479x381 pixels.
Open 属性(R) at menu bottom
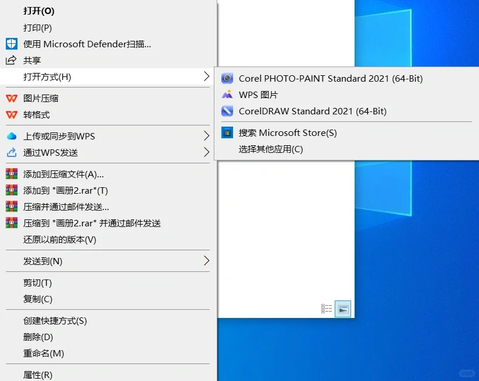tap(108, 375)
